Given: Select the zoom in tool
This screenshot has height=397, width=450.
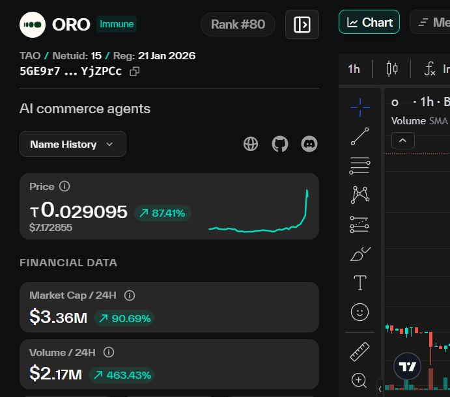Looking at the screenshot, I should pyautogui.click(x=359, y=381).
